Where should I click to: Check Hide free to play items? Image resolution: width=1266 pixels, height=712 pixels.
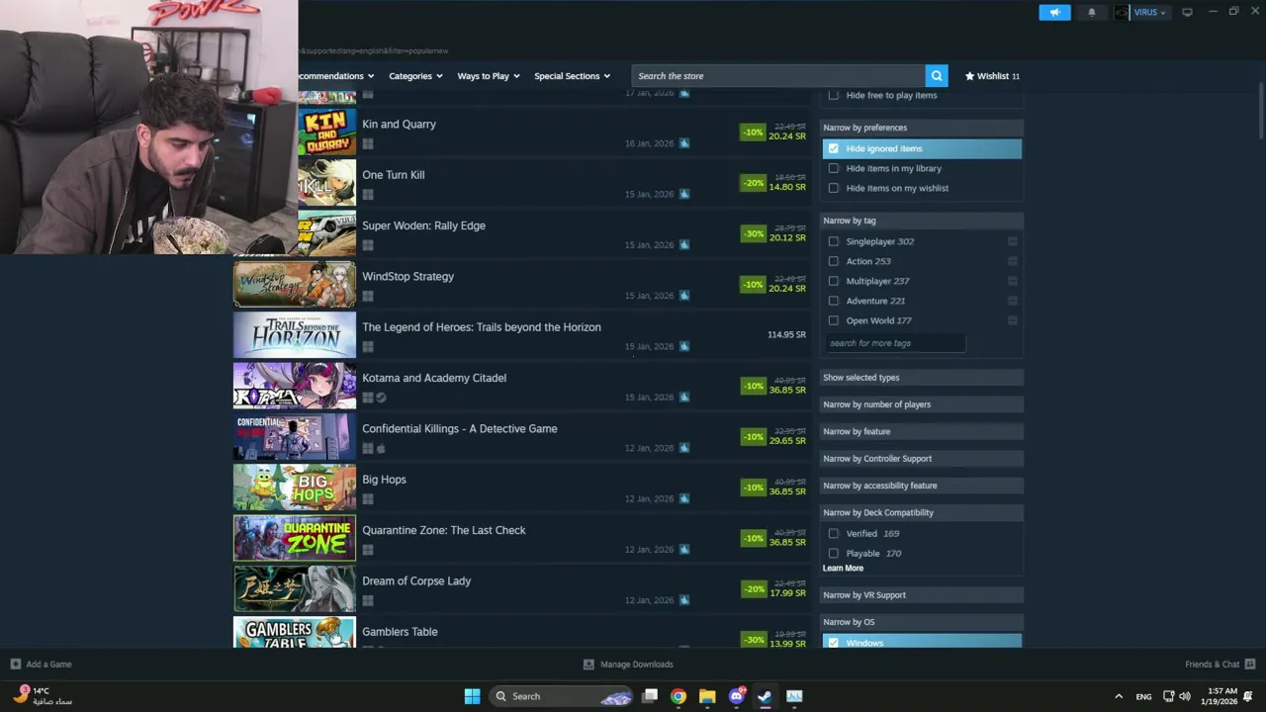[x=834, y=96]
